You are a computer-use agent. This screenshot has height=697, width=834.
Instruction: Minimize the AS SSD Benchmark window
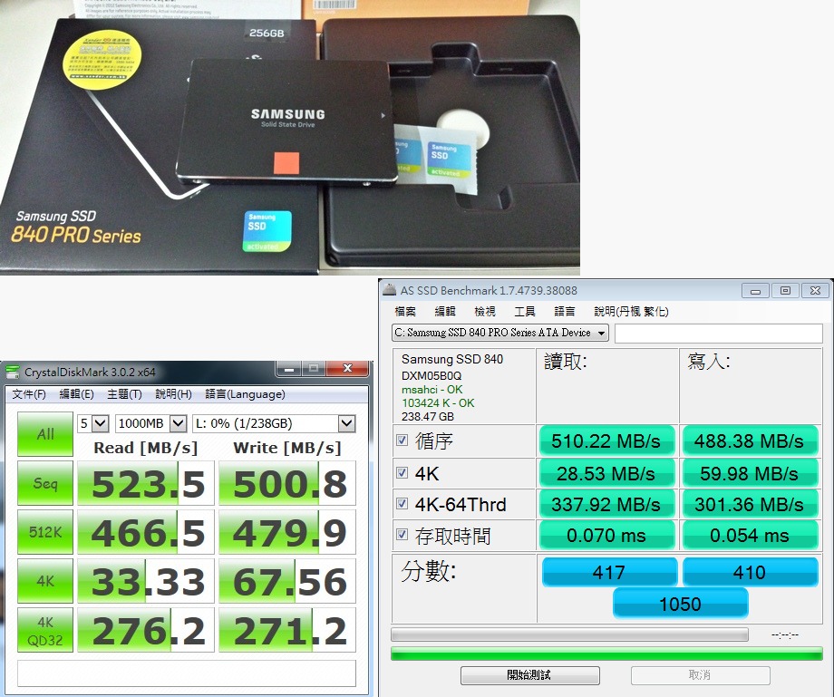pyautogui.click(x=755, y=290)
